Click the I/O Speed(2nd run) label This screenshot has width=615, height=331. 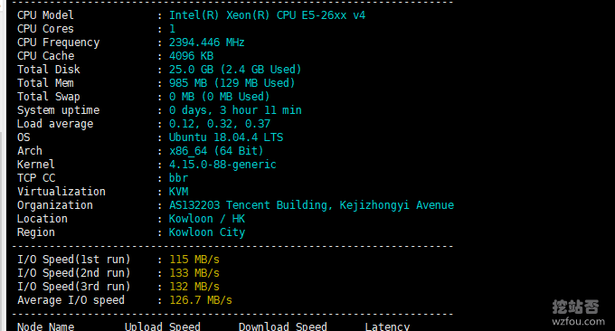(x=74, y=273)
